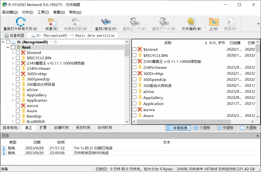Click the folder icon of $RECYCLE.BIN in the tree
Viewport: 261px width, 172px height.
23,58
